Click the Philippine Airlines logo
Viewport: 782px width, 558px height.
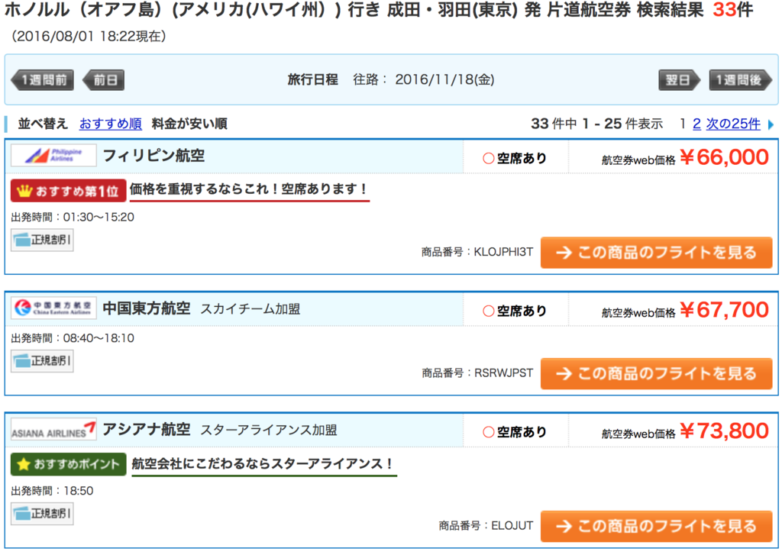tap(53, 156)
